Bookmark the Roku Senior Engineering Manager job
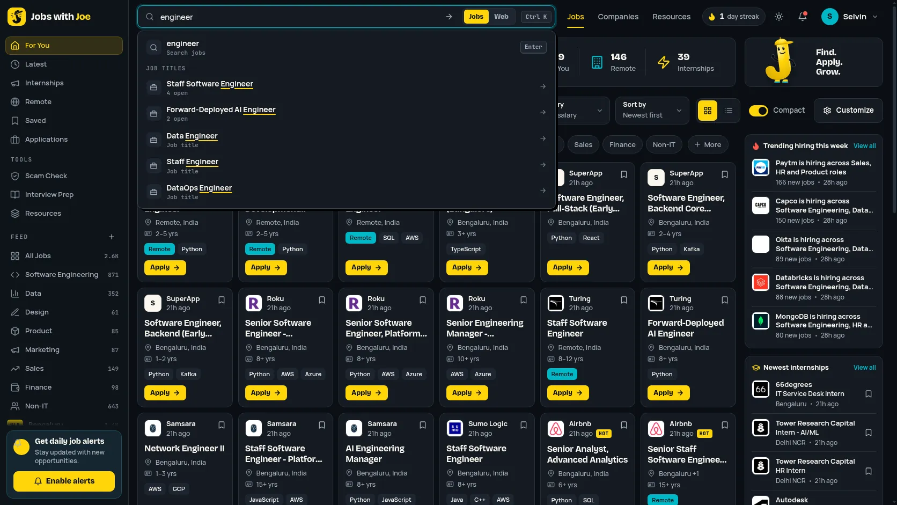 (524, 300)
